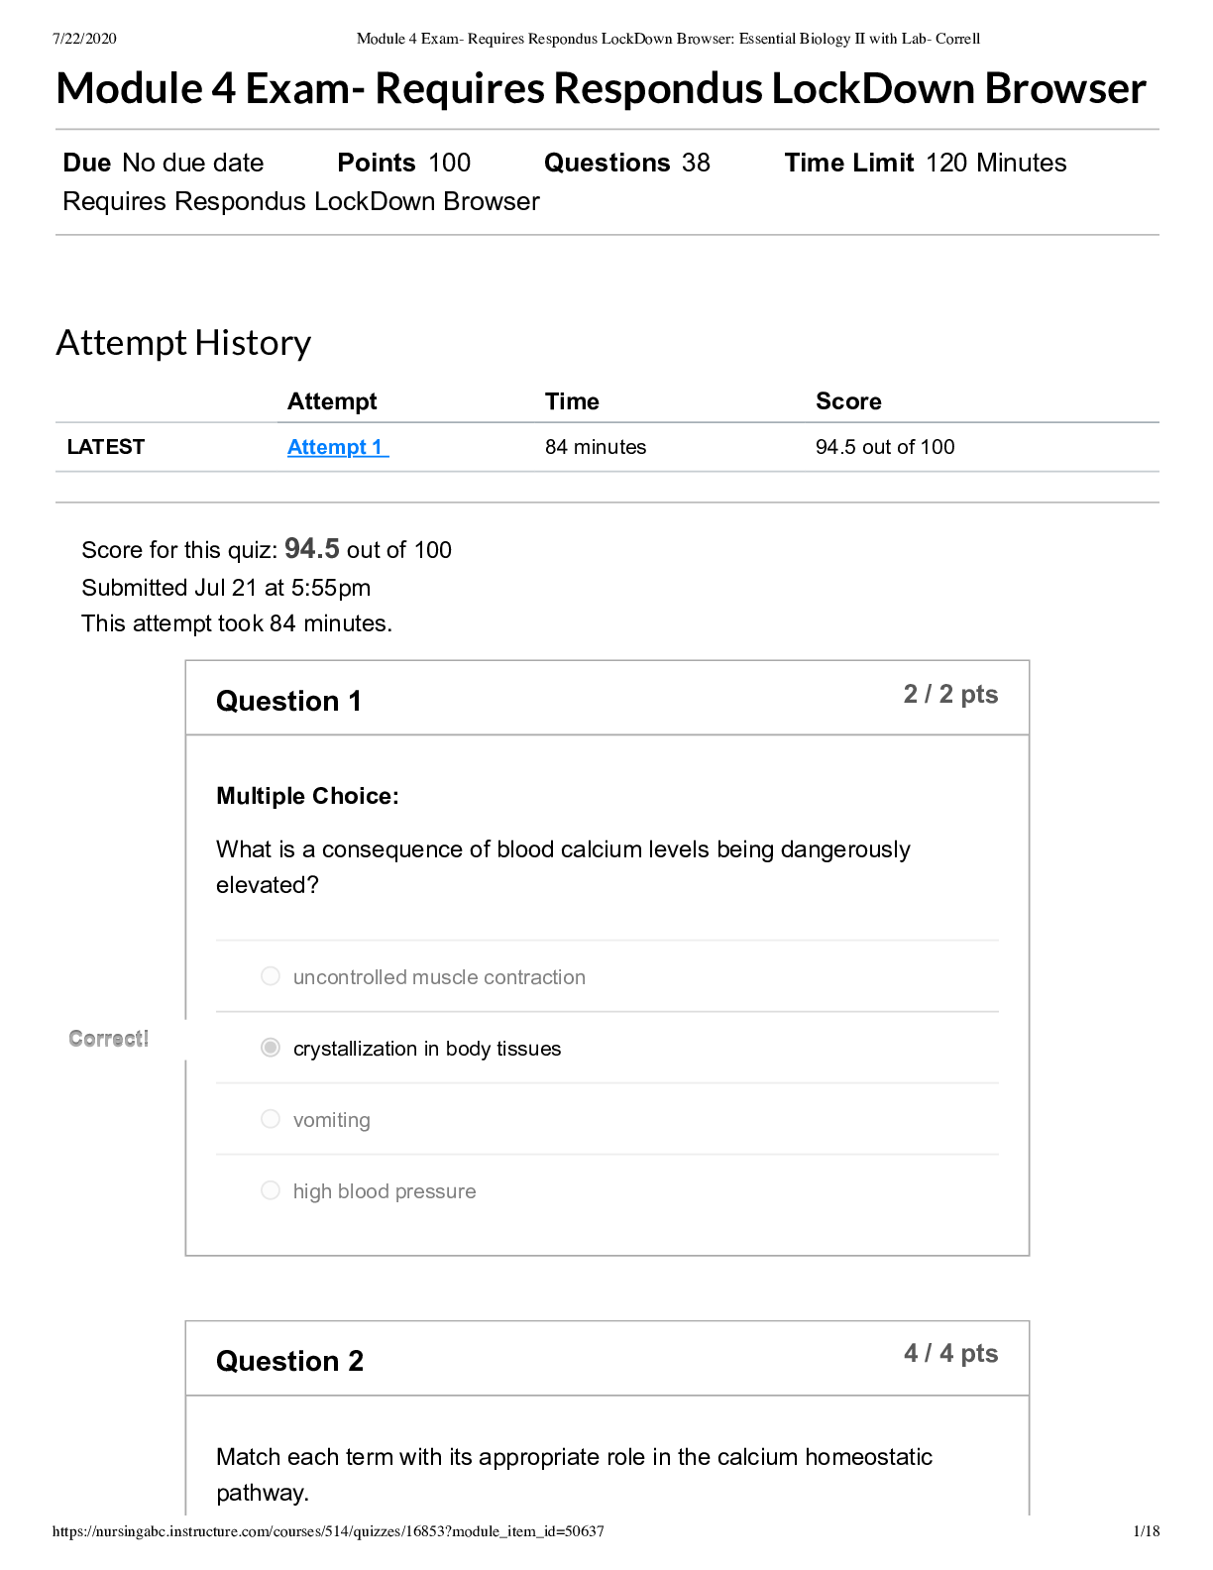Viewport: 1213px width, 1570px height.
Task: Click the 4 / 4 pts label
Action: point(950,1354)
